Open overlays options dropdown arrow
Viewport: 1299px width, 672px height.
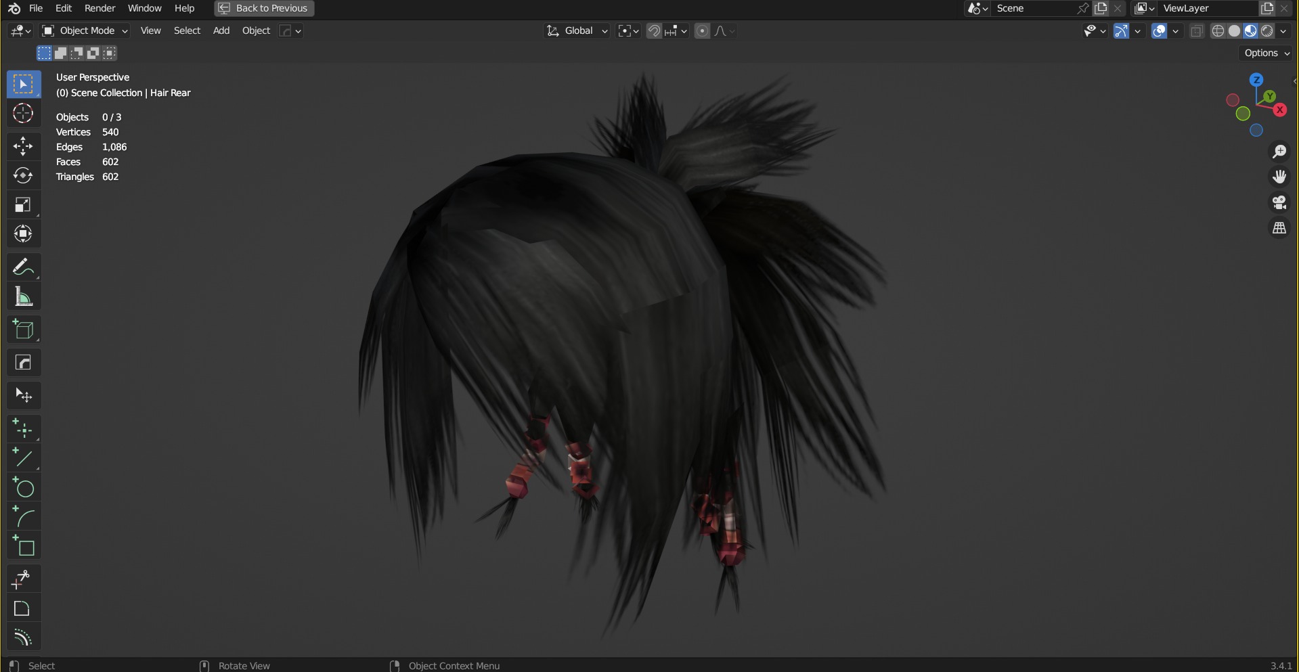click(1176, 31)
